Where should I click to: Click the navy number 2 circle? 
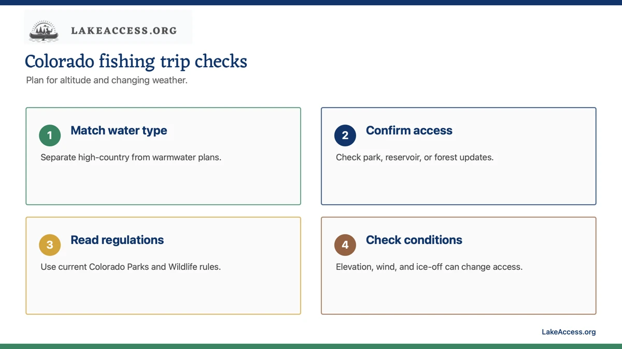coord(345,135)
